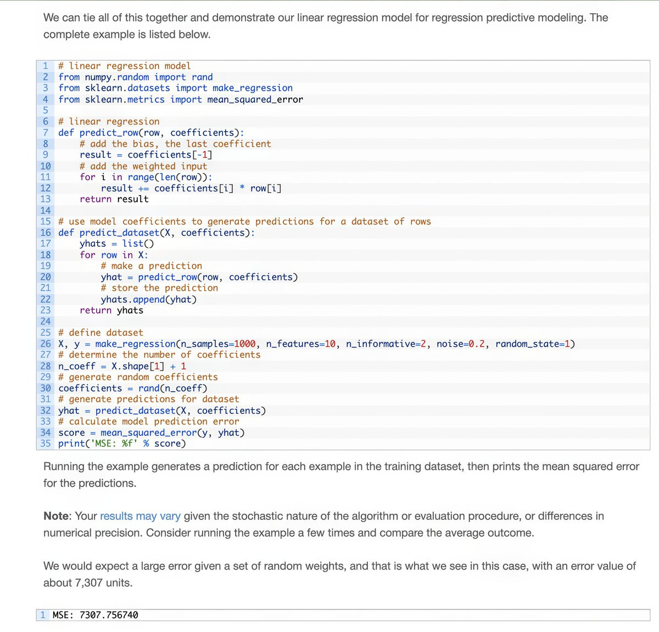This screenshot has width=659, height=632.
Task: Click the bold "Note" word in the paragraph
Action: click(x=57, y=516)
